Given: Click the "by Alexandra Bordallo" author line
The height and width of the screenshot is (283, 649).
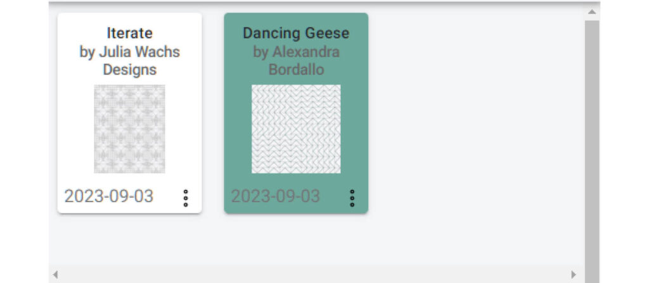Looking at the screenshot, I should tap(296, 61).
